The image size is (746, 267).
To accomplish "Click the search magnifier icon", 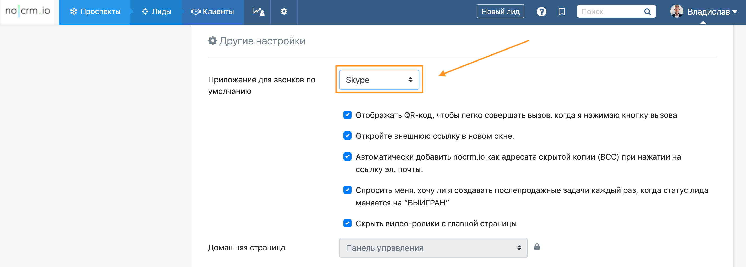I will [647, 11].
